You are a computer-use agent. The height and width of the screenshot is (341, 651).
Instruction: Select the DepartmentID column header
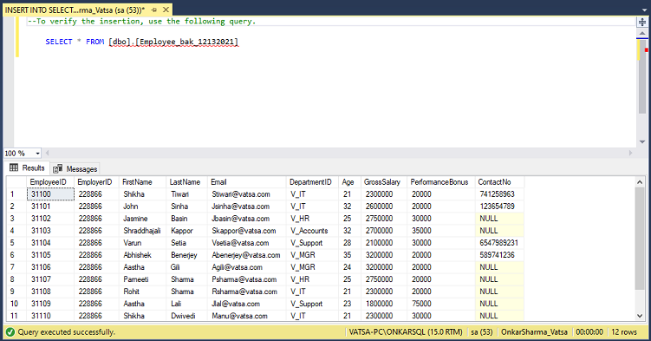point(312,182)
